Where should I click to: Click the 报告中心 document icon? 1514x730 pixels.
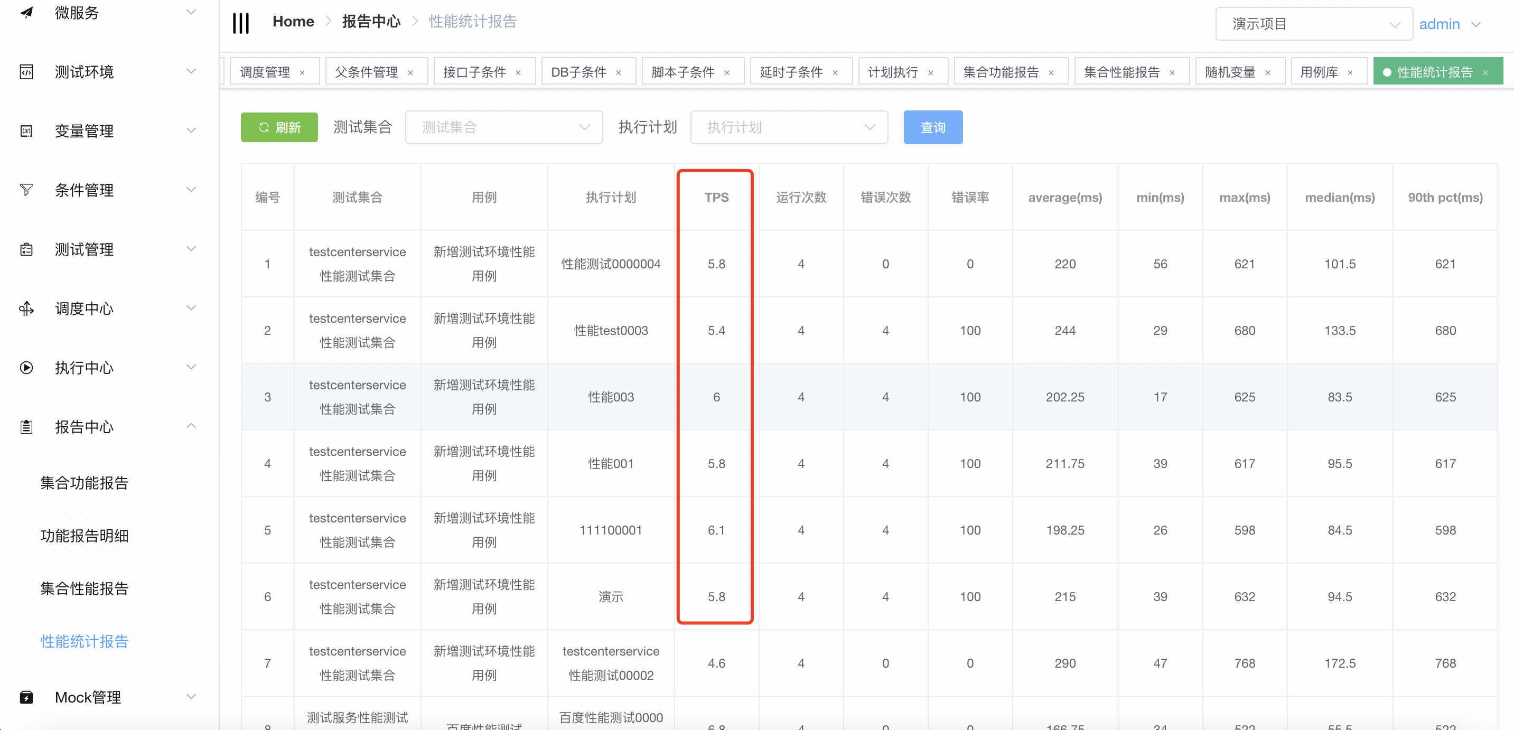tap(26, 427)
